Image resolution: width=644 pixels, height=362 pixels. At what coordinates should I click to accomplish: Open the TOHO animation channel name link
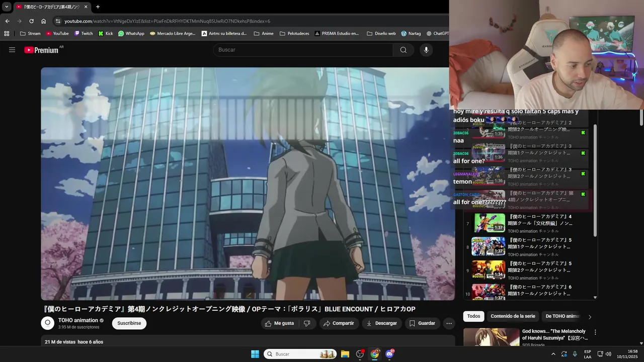click(78, 320)
